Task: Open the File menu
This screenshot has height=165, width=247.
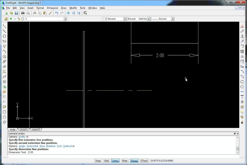Action: (x=8, y=8)
